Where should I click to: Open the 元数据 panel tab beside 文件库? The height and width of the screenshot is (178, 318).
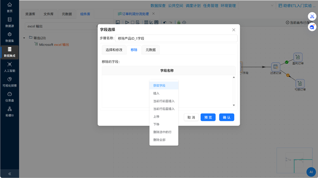point(67,14)
